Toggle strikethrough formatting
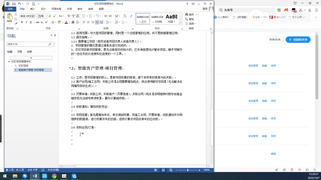The height and width of the screenshot is (180, 321). coord(38,22)
